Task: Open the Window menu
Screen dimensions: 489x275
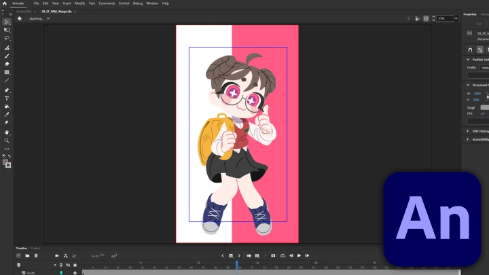Action: point(152,3)
